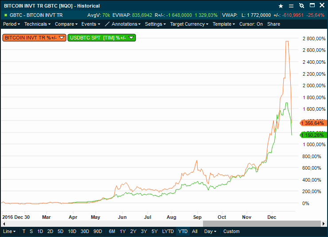Open the Day interval dropdown
The width and height of the screenshot is (328, 237).
tap(210, 231)
